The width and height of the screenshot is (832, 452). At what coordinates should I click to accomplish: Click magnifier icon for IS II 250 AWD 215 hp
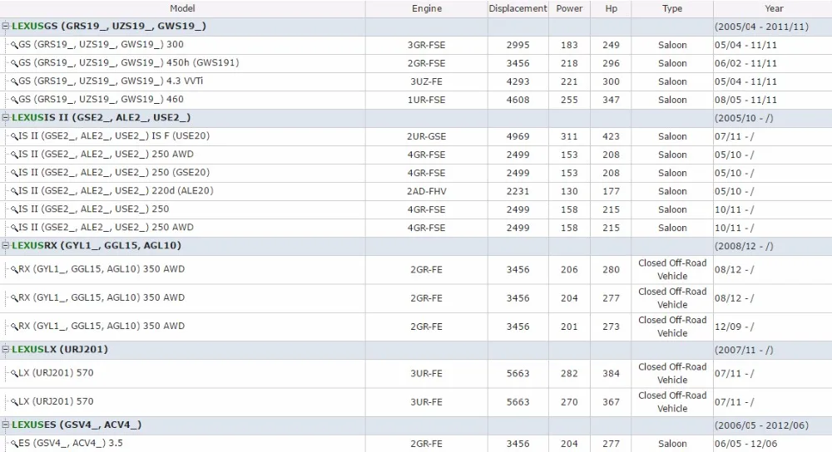point(14,228)
